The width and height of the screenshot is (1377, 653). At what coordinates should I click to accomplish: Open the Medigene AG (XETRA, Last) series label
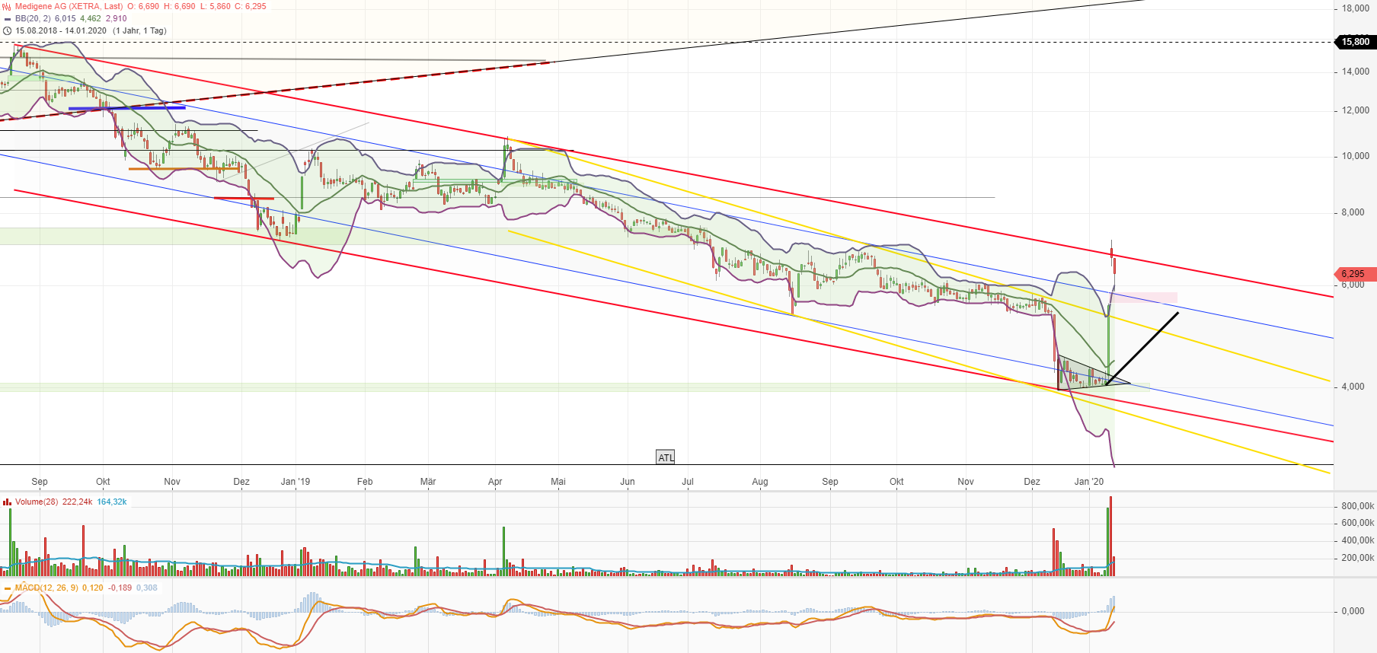pyautogui.click(x=69, y=6)
